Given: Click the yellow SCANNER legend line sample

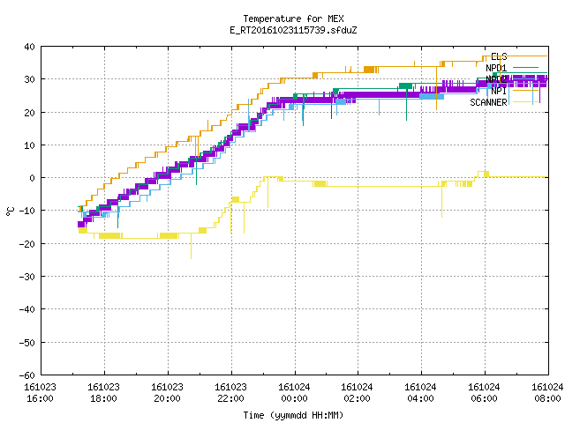Looking at the screenshot, I should coord(525,102).
